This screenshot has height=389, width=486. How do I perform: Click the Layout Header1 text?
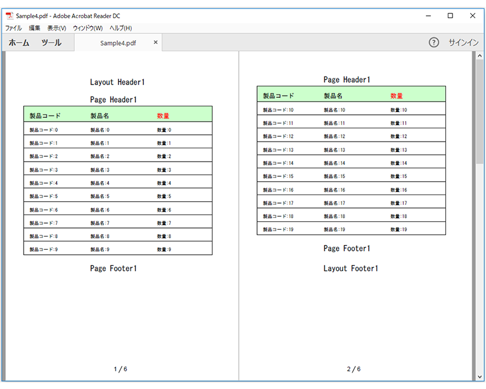pyautogui.click(x=117, y=82)
